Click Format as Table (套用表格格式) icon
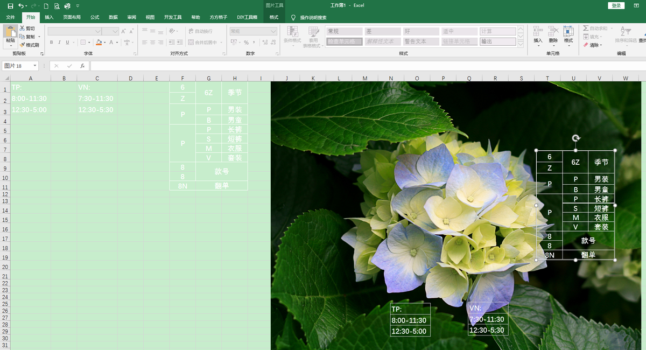646x350 pixels. coord(313,31)
